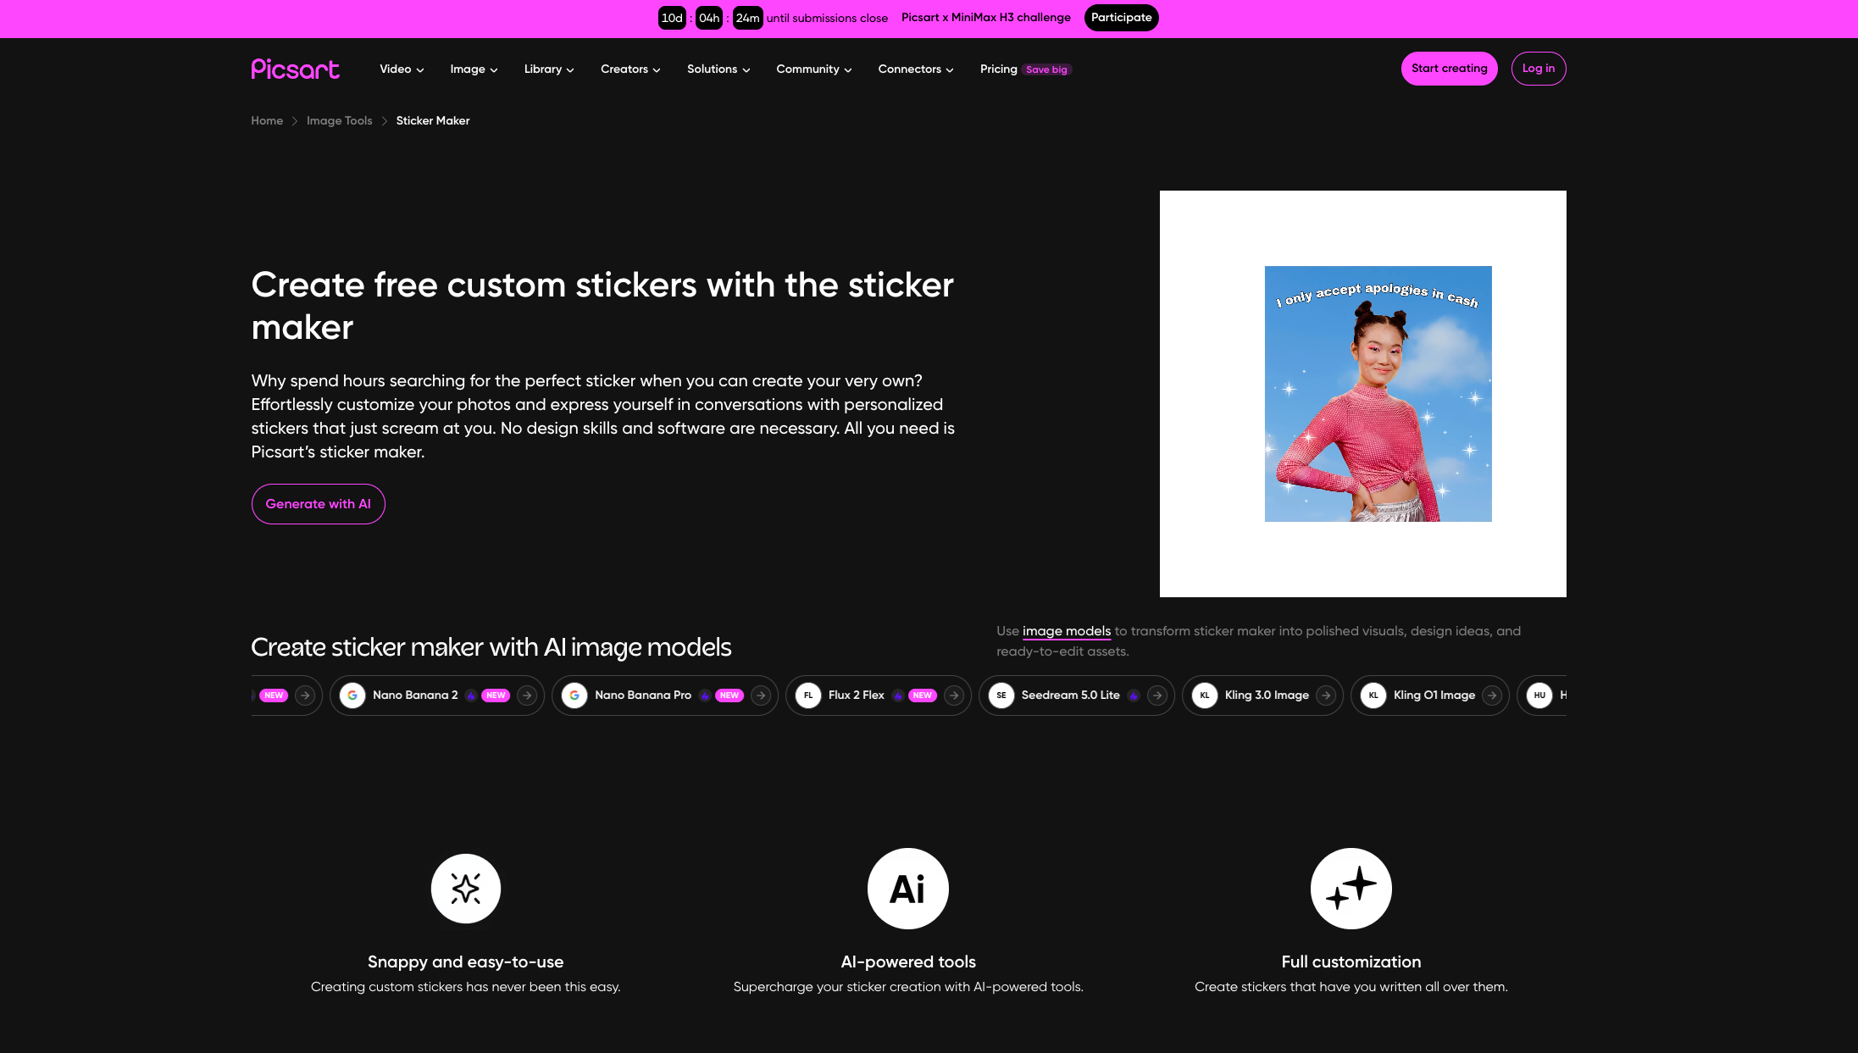Click the Picsart logo
The height and width of the screenshot is (1053, 1858).
tap(295, 69)
